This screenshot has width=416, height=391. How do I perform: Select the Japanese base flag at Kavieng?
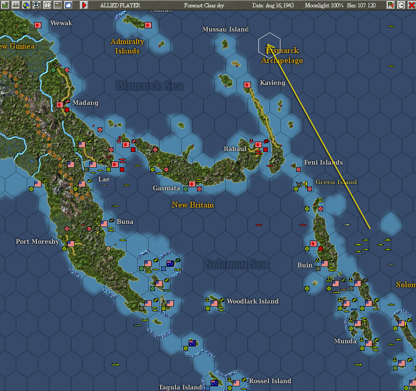click(247, 85)
